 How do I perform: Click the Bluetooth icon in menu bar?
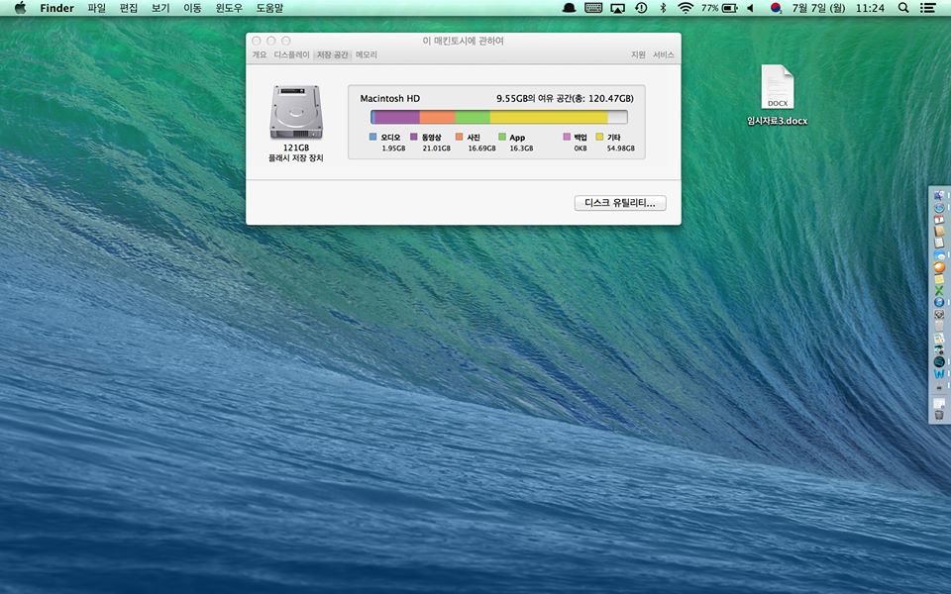(663, 8)
